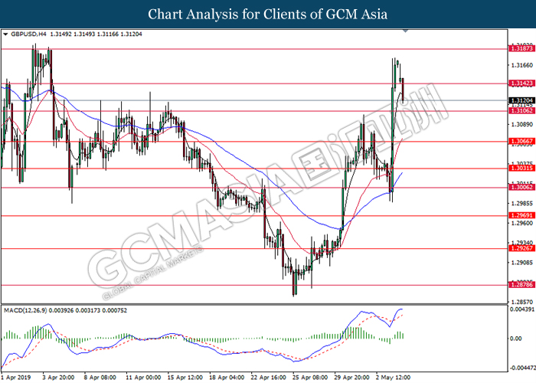Click the MACD -0.004472 scale value

click(x=523, y=368)
